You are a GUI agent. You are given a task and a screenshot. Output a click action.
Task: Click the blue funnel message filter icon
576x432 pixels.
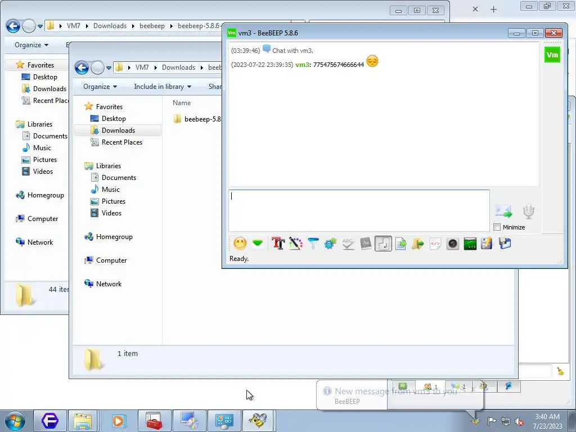coord(313,243)
